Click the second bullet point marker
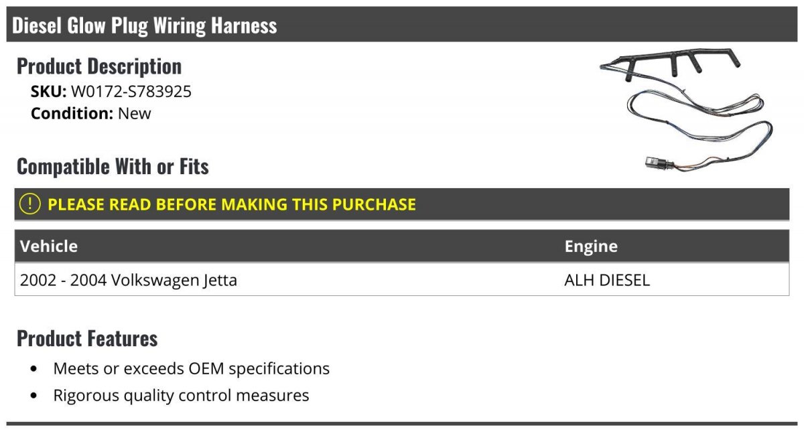The width and height of the screenshot is (804, 432). click(x=34, y=396)
